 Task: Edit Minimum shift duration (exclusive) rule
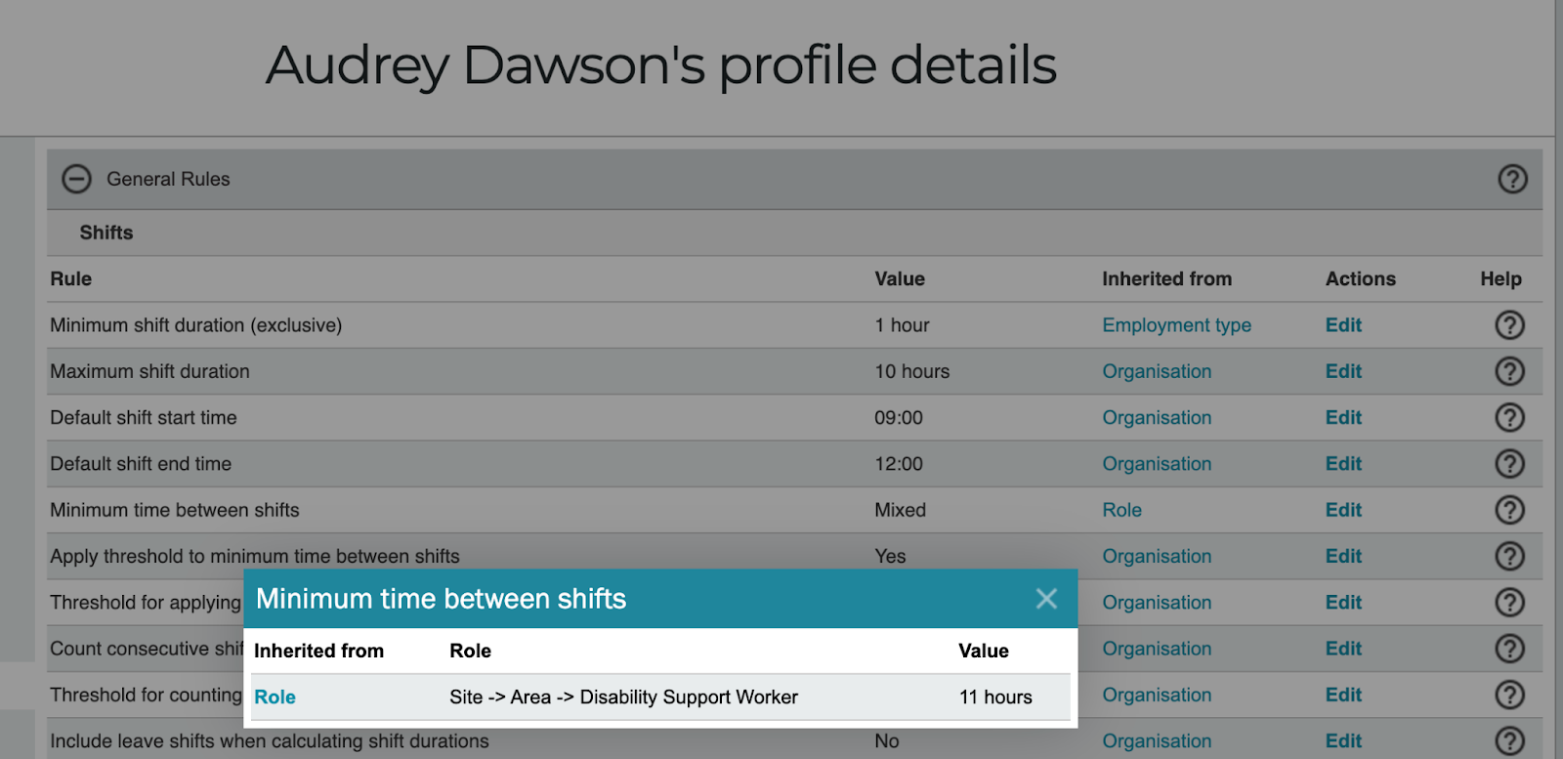point(1343,325)
